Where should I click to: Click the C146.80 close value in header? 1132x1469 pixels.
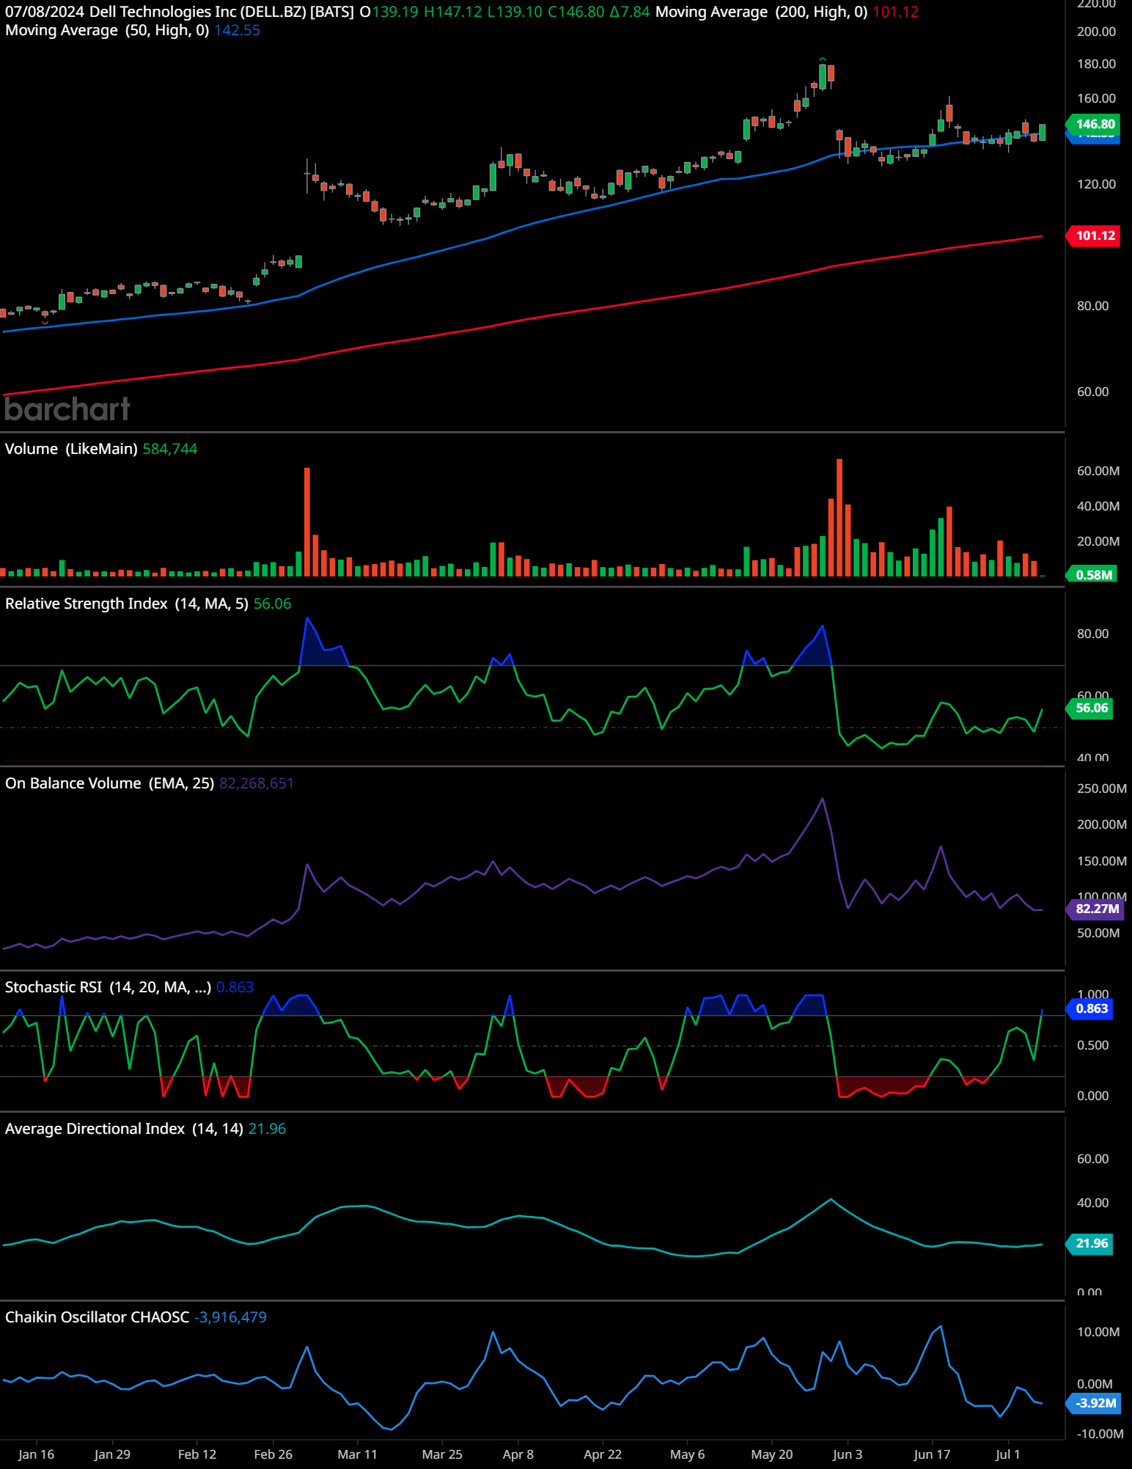(x=576, y=12)
